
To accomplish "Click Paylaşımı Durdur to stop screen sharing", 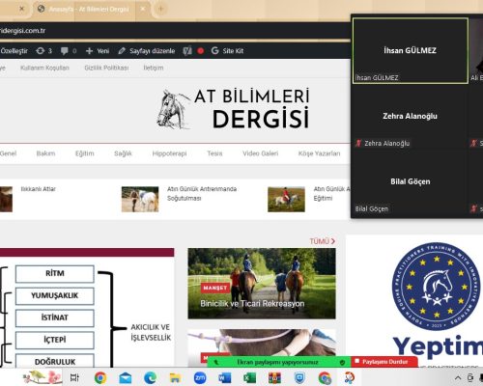I will pos(384,362).
